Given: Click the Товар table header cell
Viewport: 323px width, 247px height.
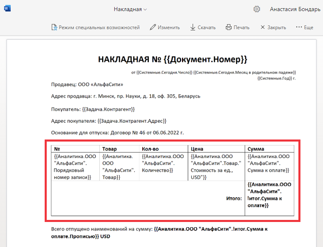Looking at the screenshot, I should pos(119,149).
